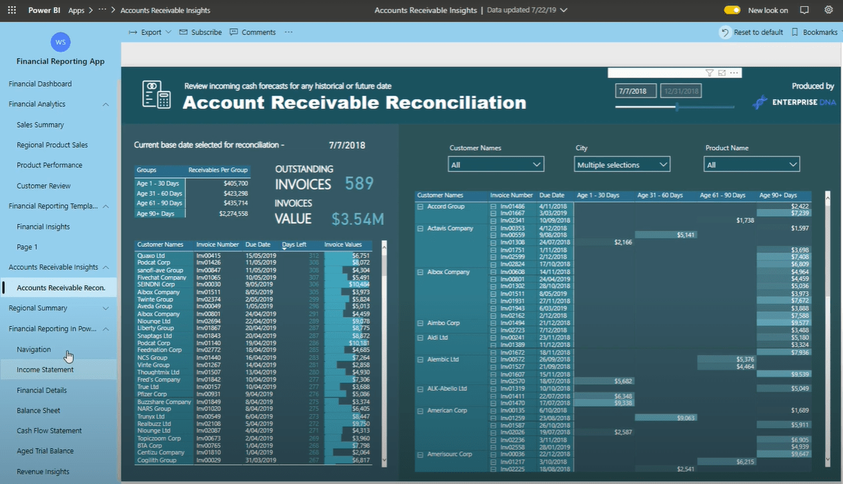Viewport: 843px width, 484px height.
Task: Collapse the Aimbo Corp row
Action: 421,323
